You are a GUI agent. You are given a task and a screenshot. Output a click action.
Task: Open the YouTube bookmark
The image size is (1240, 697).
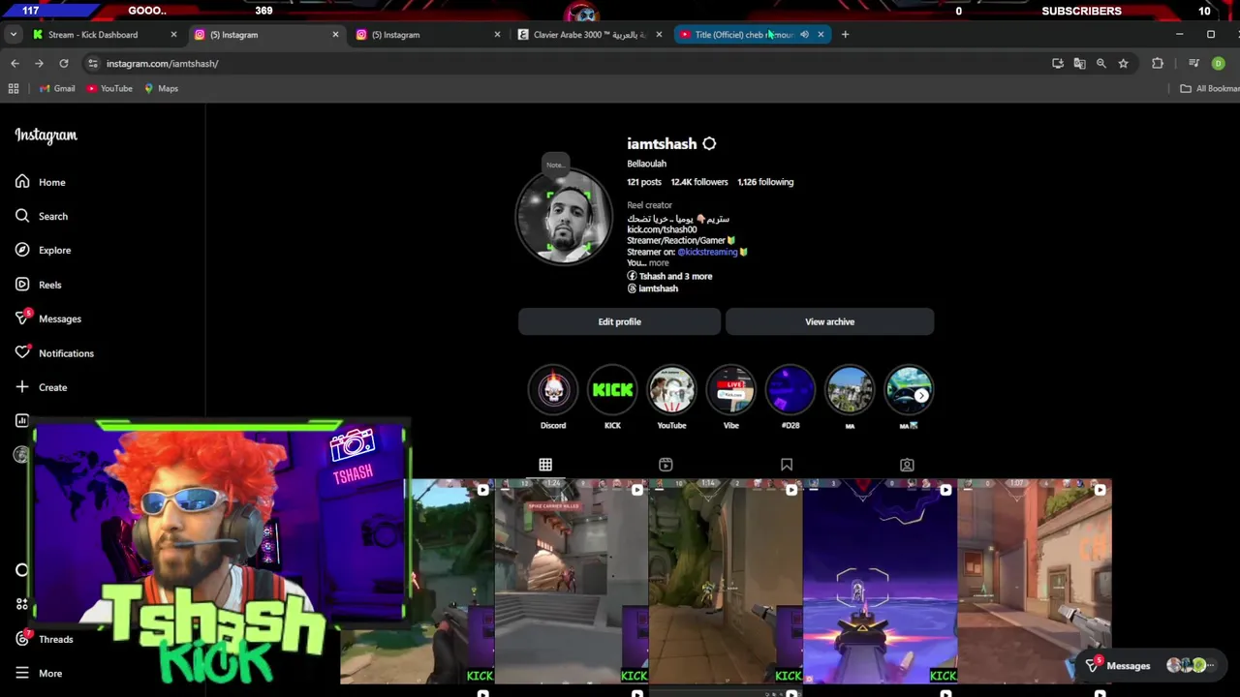[x=109, y=88]
